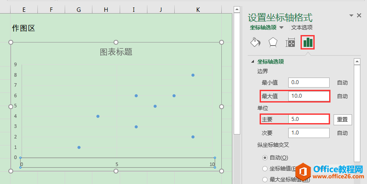Expand the 坐标轴选项 dropdown arrow
The height and width of the screenshot is (184, 367).
[282, 28]
